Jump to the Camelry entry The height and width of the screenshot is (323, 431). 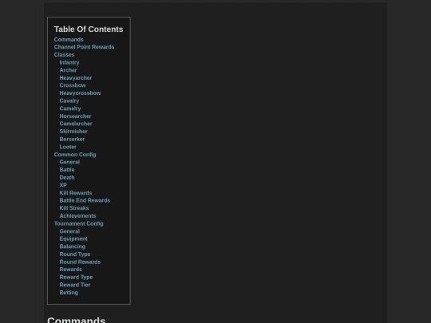coord(70,108)
